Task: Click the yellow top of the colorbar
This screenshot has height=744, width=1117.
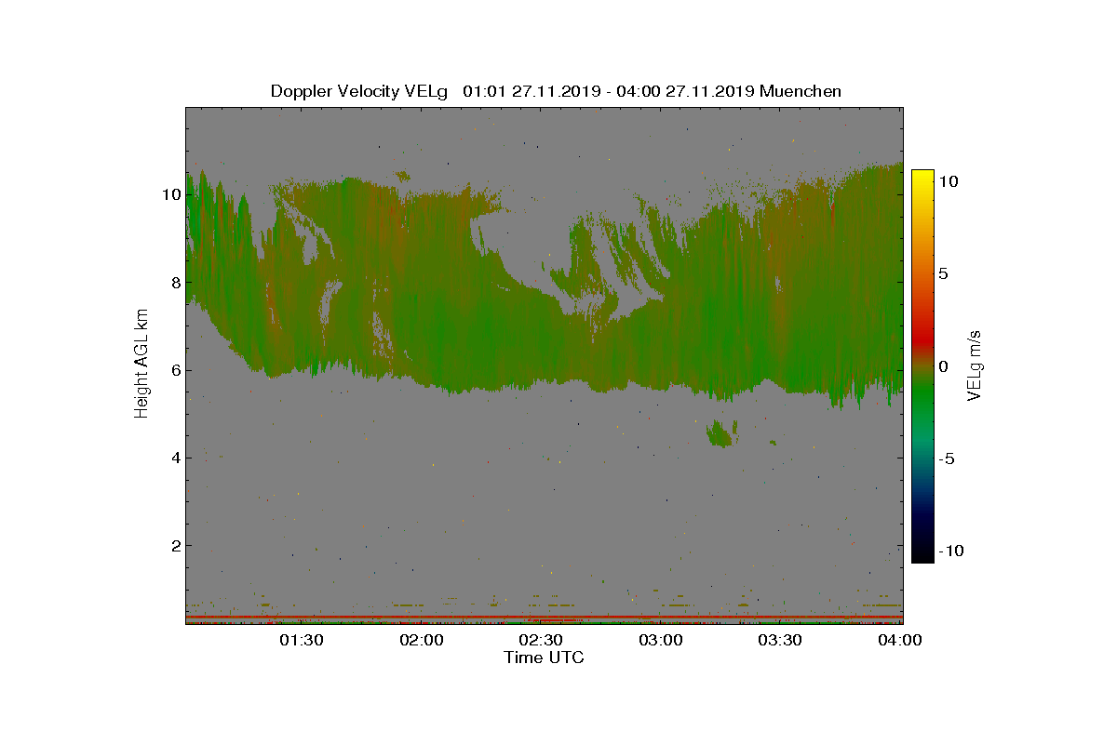Action: 922,179
